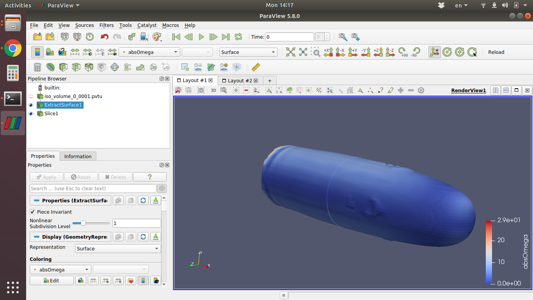Set view direction to -Z
This screenshot has height=300, width=533.
(391, 52)
